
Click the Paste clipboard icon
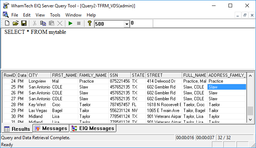(x=51, y=23)
